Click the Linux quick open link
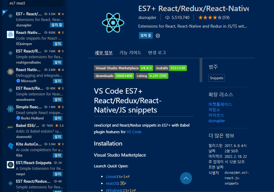274x192 pixels. (110, 177)
